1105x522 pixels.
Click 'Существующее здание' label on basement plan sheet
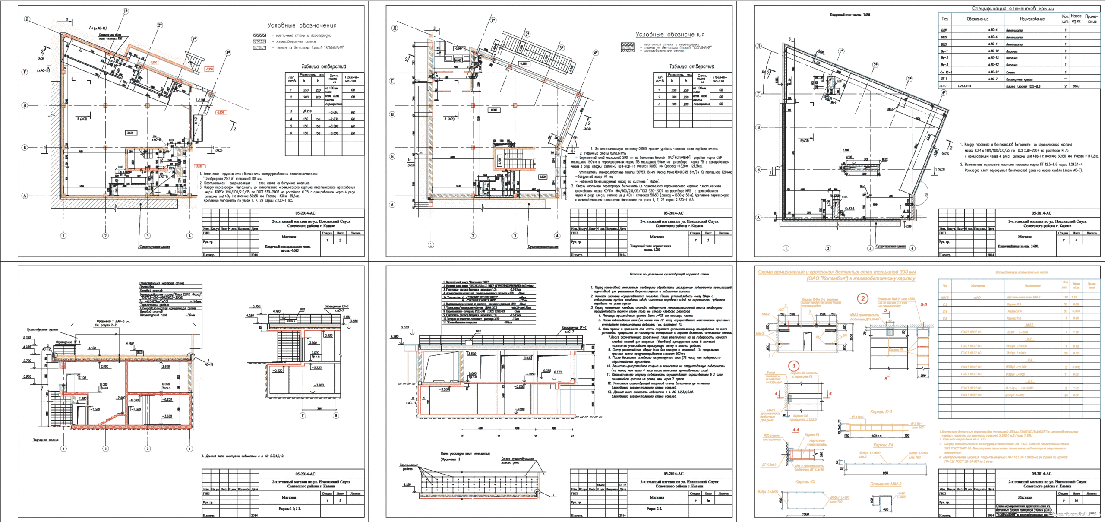pyautogui.click(x=155, y=247)
